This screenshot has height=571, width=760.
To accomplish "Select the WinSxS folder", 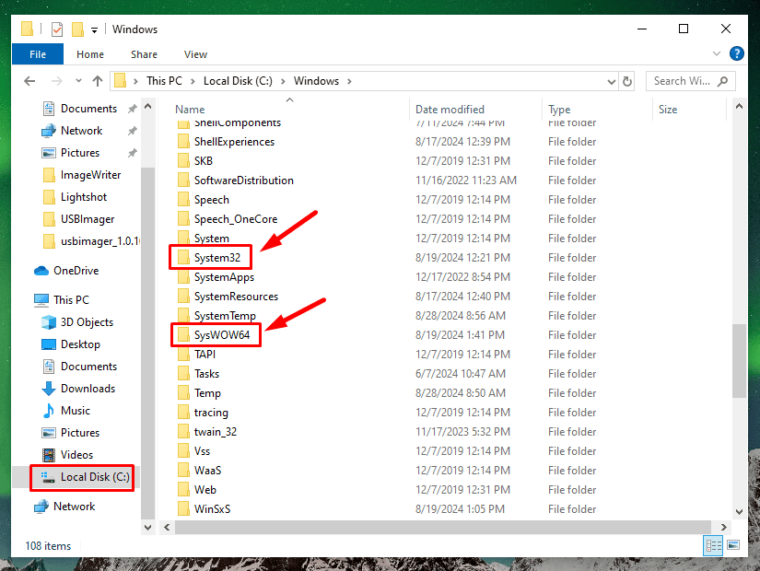I will pyautogui.click(x=212, y=509).
